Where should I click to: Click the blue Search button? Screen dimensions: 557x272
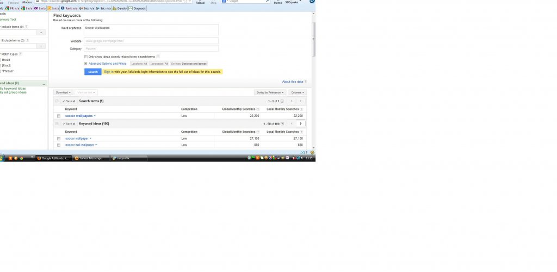coord(92,72)
